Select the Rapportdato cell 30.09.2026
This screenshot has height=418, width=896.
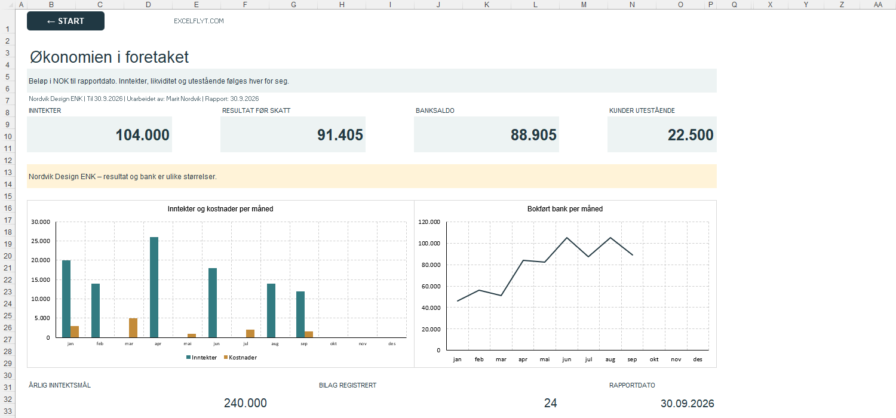pos(688,403)
